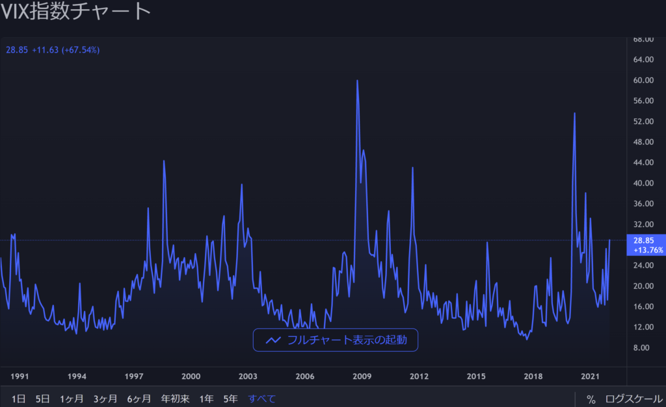The width and height of the screenshot is (666, 407).
Task: Click the 2021 label on time axis
Action: (590, 376)
